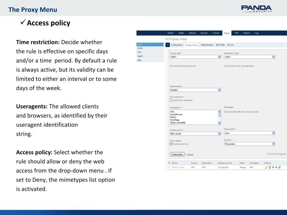
Task: Open the Filter profile dropdown
Action: 249,133
